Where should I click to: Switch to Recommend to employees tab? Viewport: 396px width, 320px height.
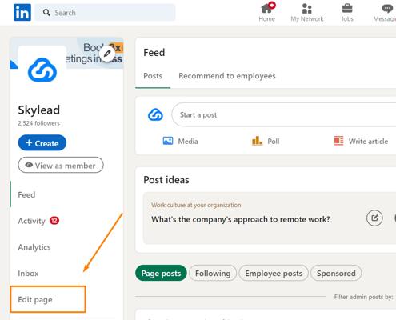pos(227,76)
